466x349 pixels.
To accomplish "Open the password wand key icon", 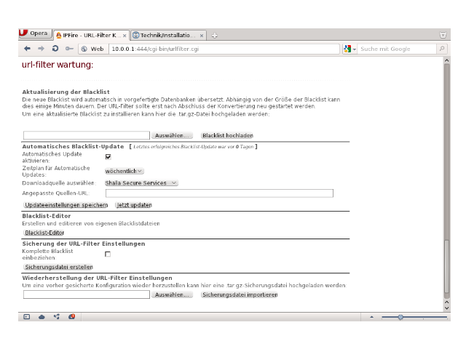I will pyautogui.click(x=69, y=49).
